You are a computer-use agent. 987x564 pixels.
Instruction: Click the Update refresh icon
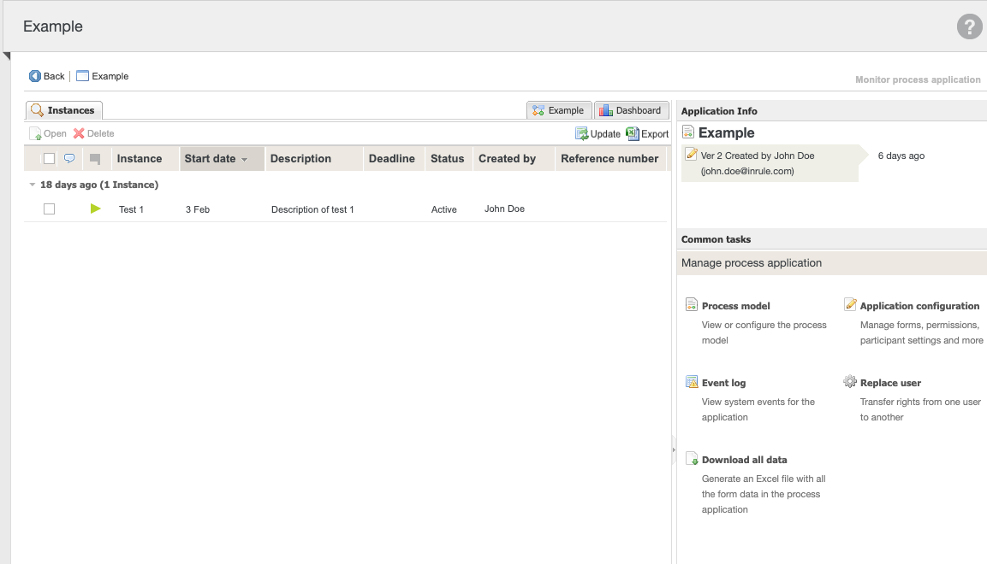pyautogui.click(x=581, y=133)
